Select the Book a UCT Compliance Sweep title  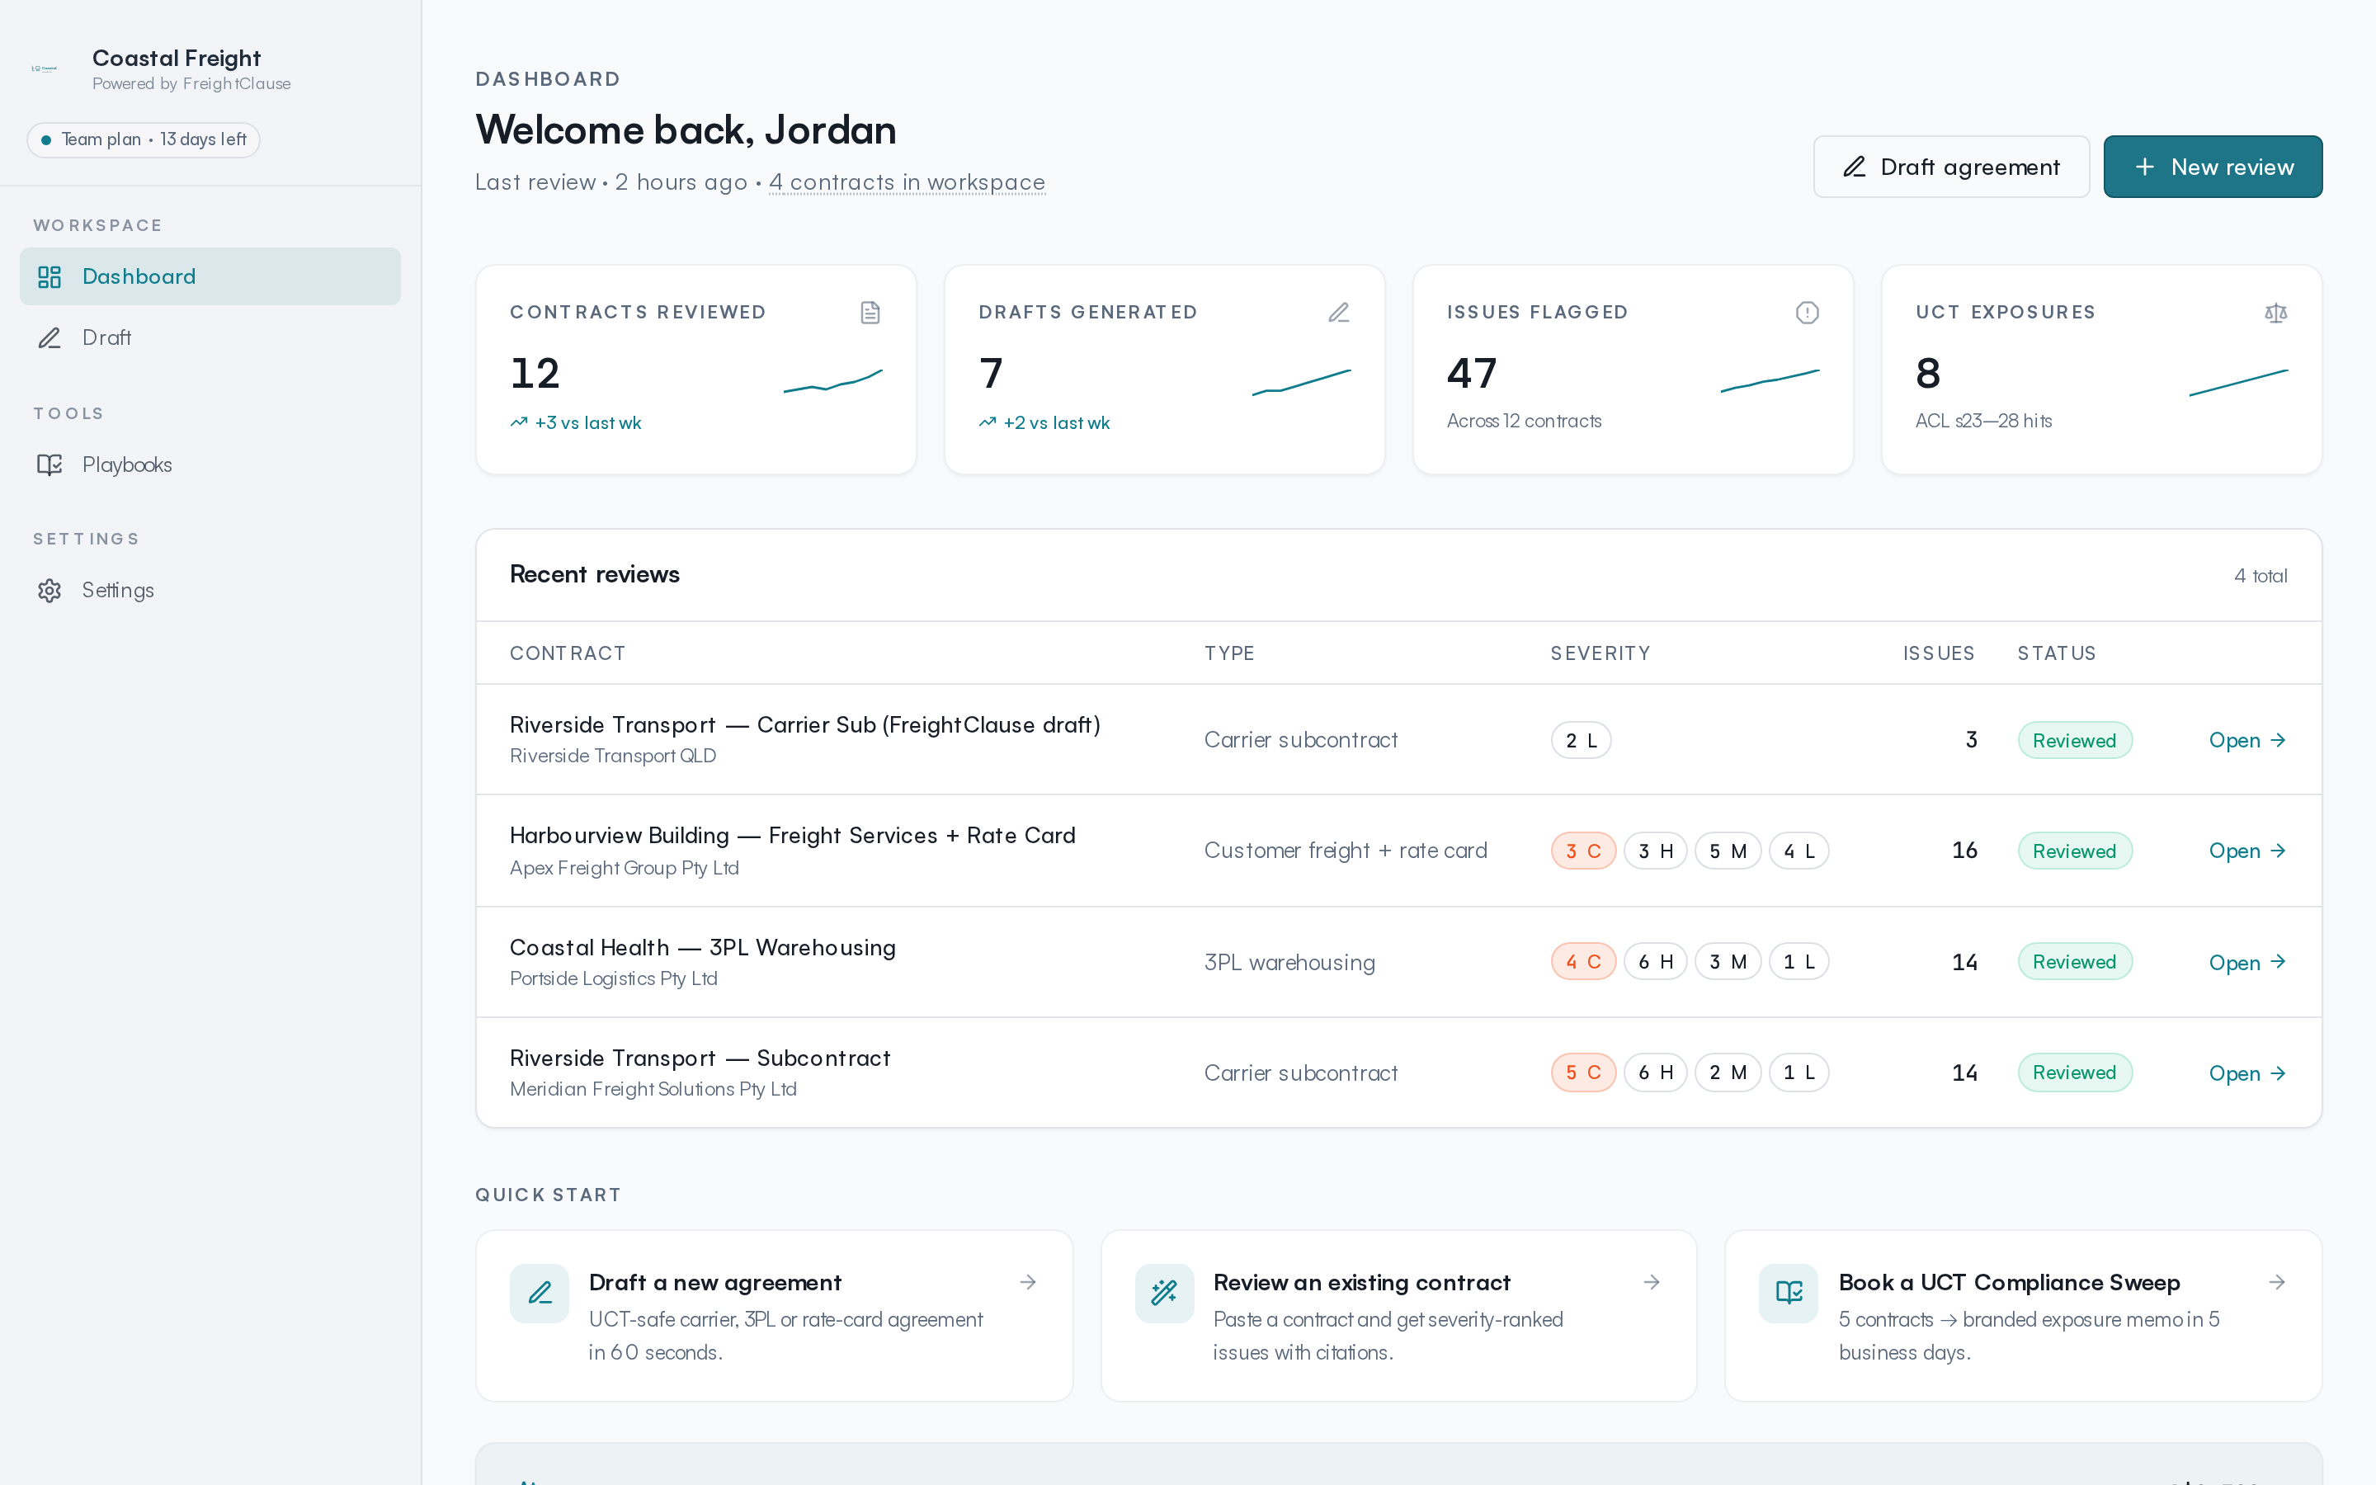tap(2009, 1283)
